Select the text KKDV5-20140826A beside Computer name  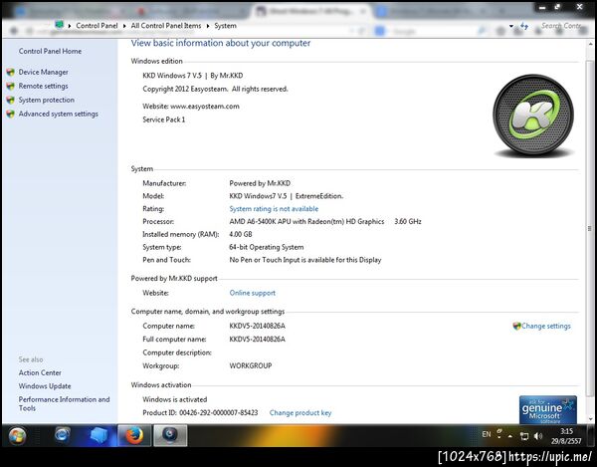point(257,326)
